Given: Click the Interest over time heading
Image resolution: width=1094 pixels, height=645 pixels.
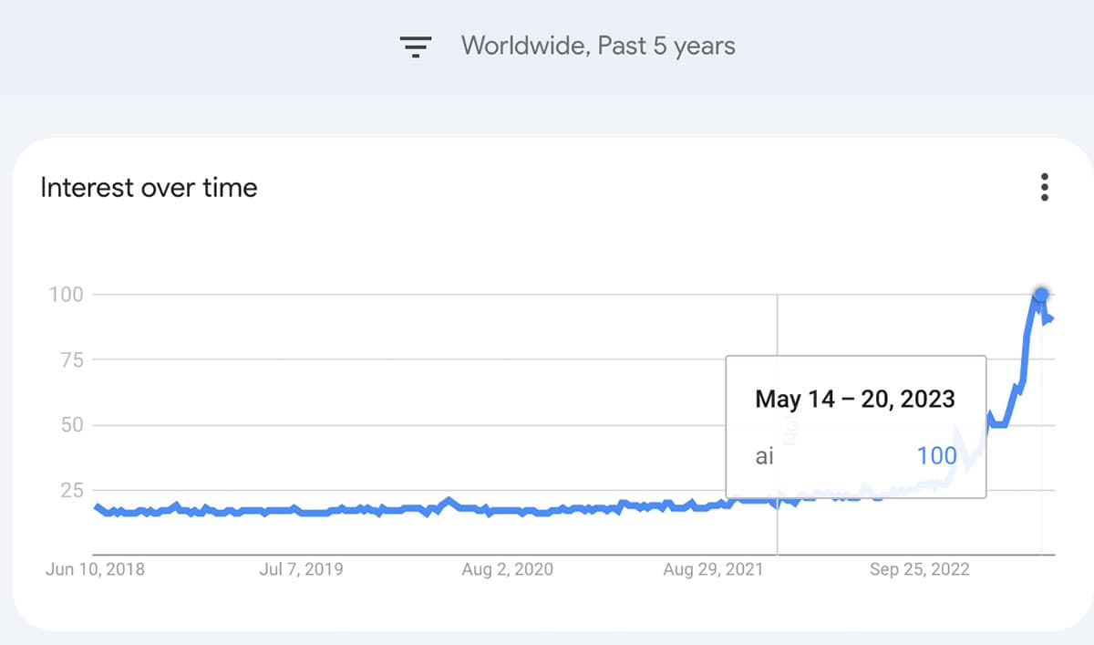Looking at the screenshot, I should 149,188.
